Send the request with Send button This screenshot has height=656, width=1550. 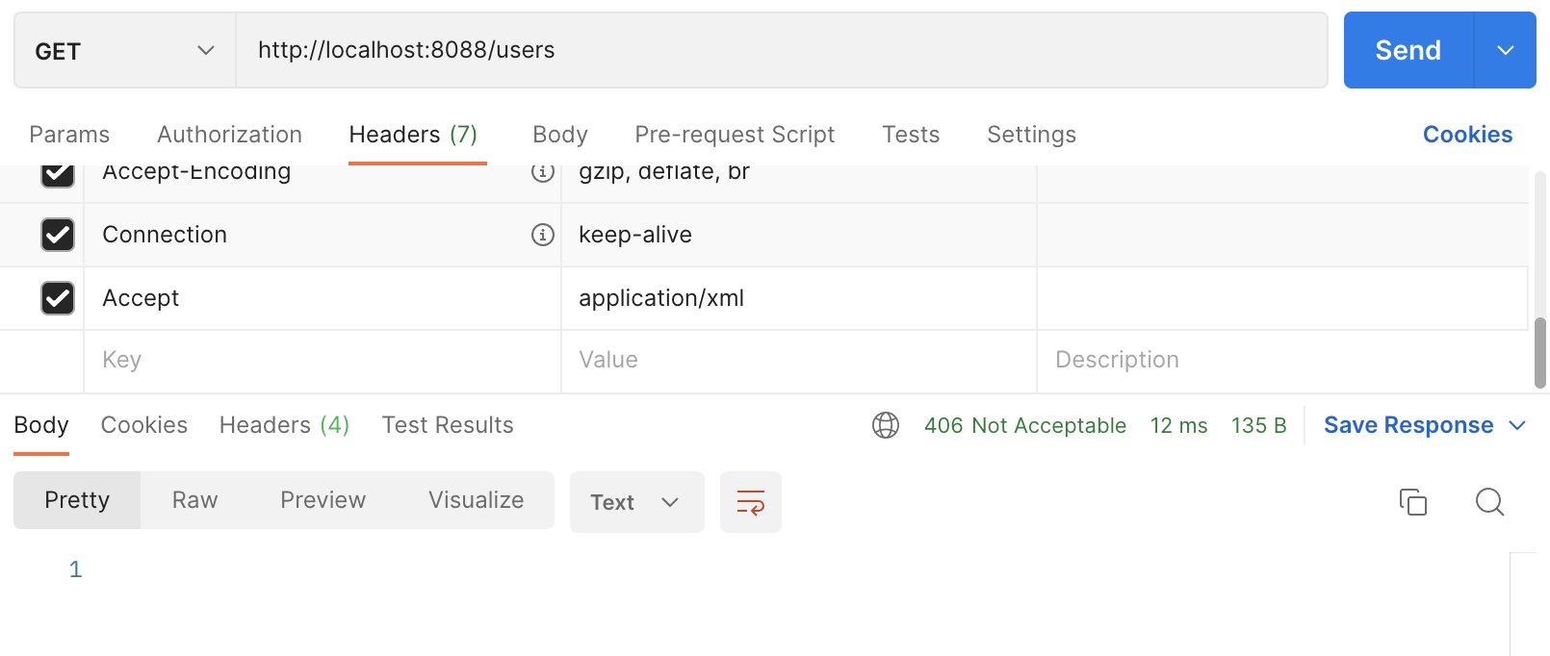tap(1408, 50)
